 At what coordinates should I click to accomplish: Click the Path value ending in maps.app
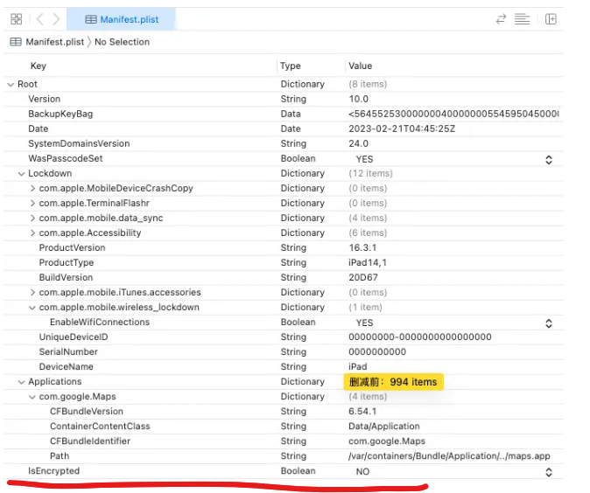449,455
